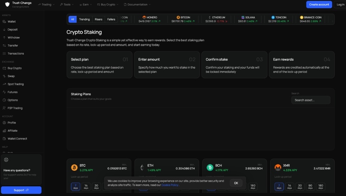The image size is (346, 196).
Task: Click the Trust-Change shield logo
Action: pyautogui.click(x=7, y=4)
